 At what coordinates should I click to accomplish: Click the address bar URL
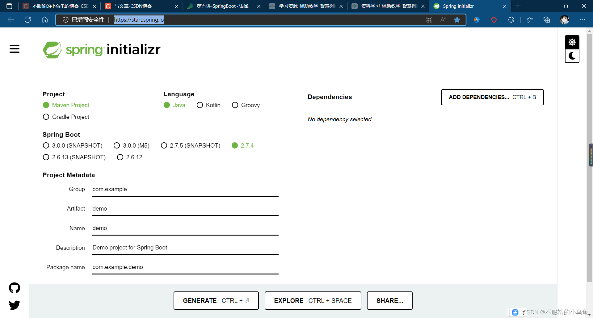[139, 20]
